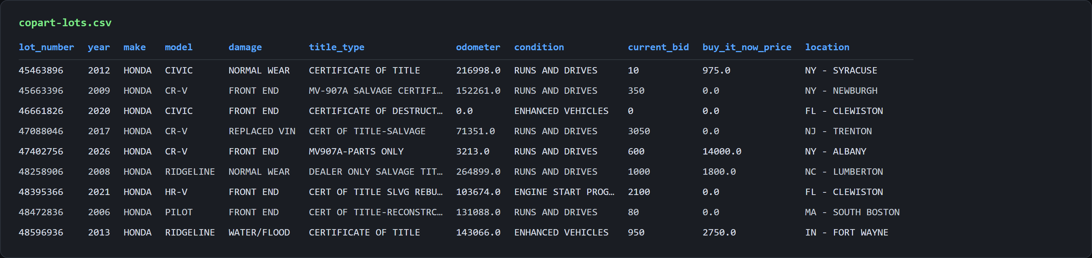The image size is (1092, 258).
Task: Click the PILOT model cell
Action: coord(178,212)
